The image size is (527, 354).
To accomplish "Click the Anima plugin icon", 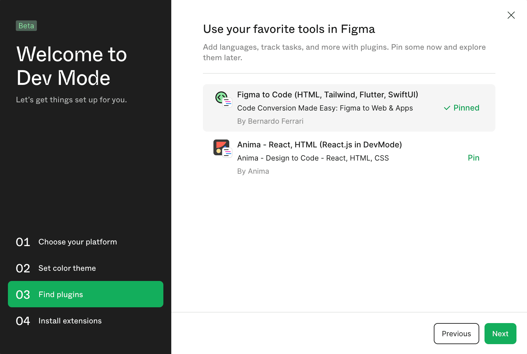I will point(223,149).
